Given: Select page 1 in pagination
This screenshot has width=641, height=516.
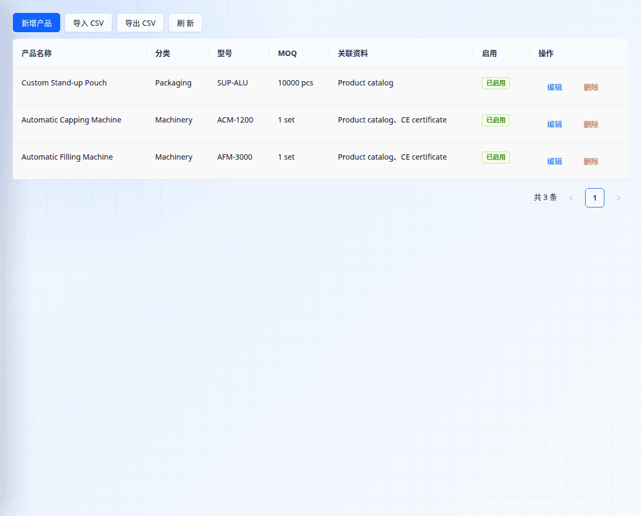Looking at the screenshot, I should pos(594,198).
